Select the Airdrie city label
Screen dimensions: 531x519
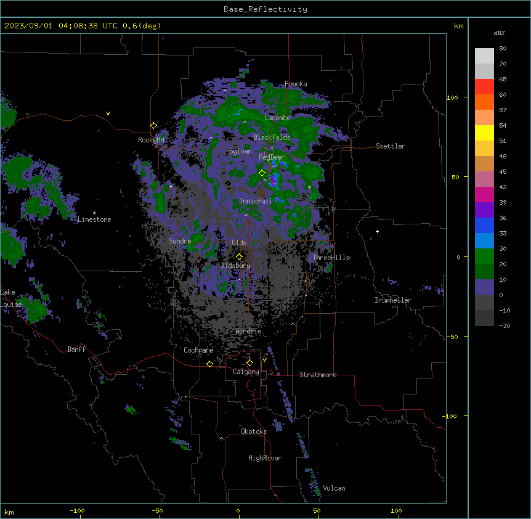pos(249,331)
